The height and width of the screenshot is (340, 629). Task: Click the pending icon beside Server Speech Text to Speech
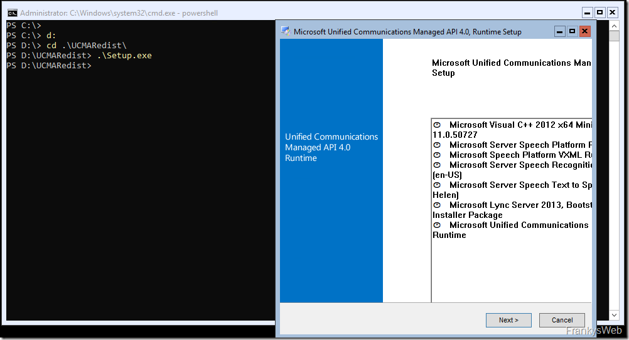pyautogui.click(x=437, y=185)
